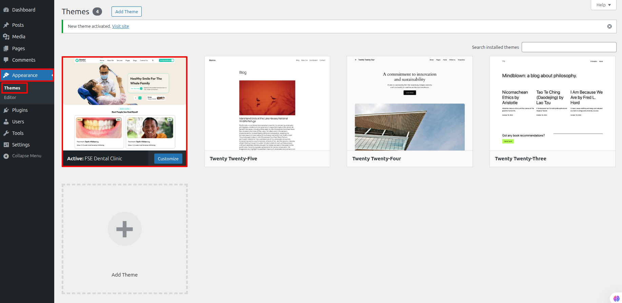Click the Tools wrench icon
622x303 pixels.
point(6,133)
